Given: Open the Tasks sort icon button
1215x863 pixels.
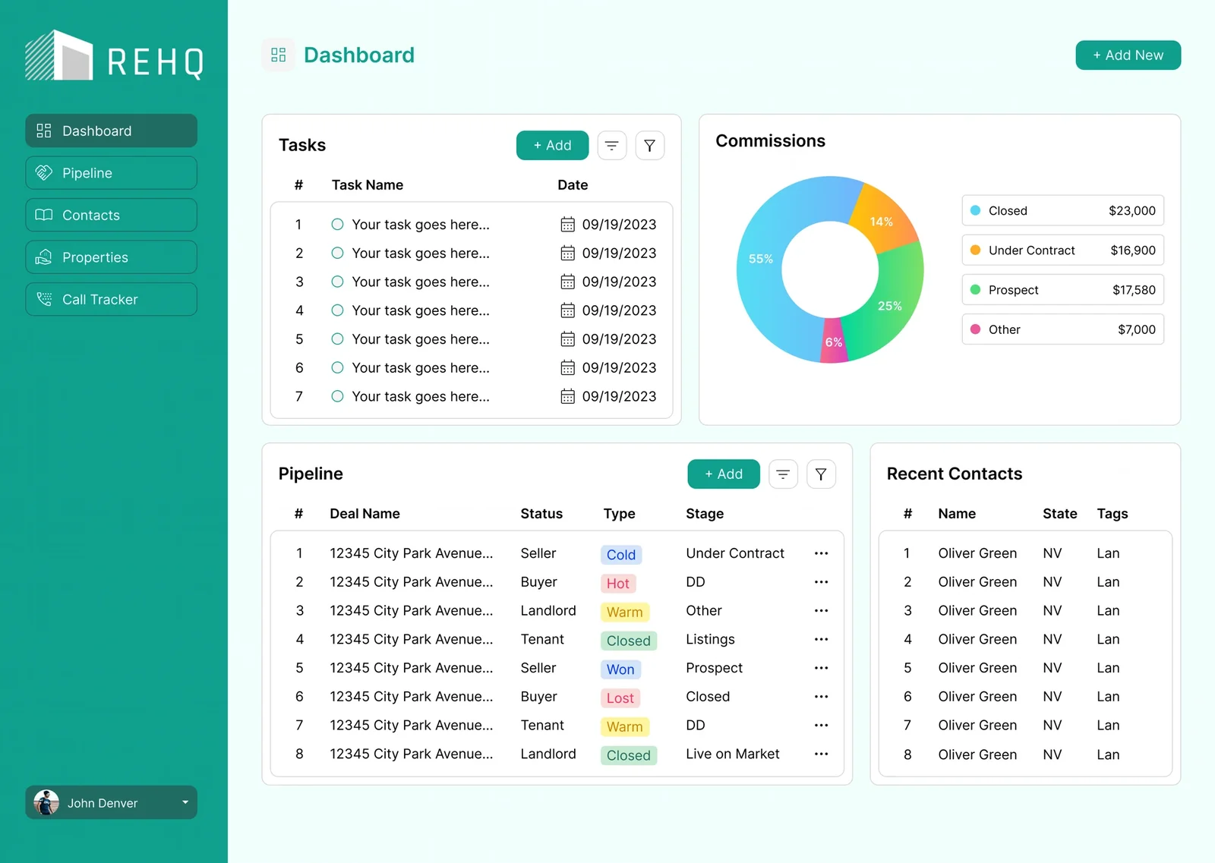Looking at the screenshot, I should point(611,145).
